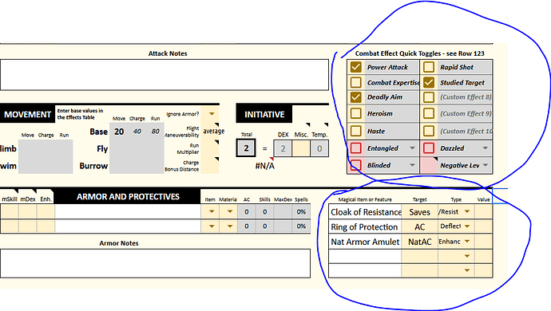551x311 pixels.
Task: Uncheck the Power Attack toggle
Action: (355, 67)
